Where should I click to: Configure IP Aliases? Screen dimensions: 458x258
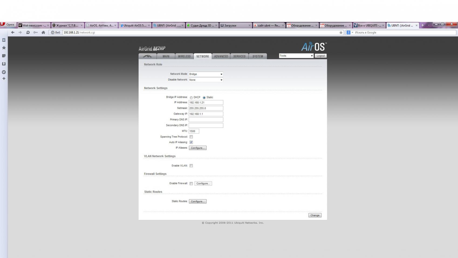197,148
